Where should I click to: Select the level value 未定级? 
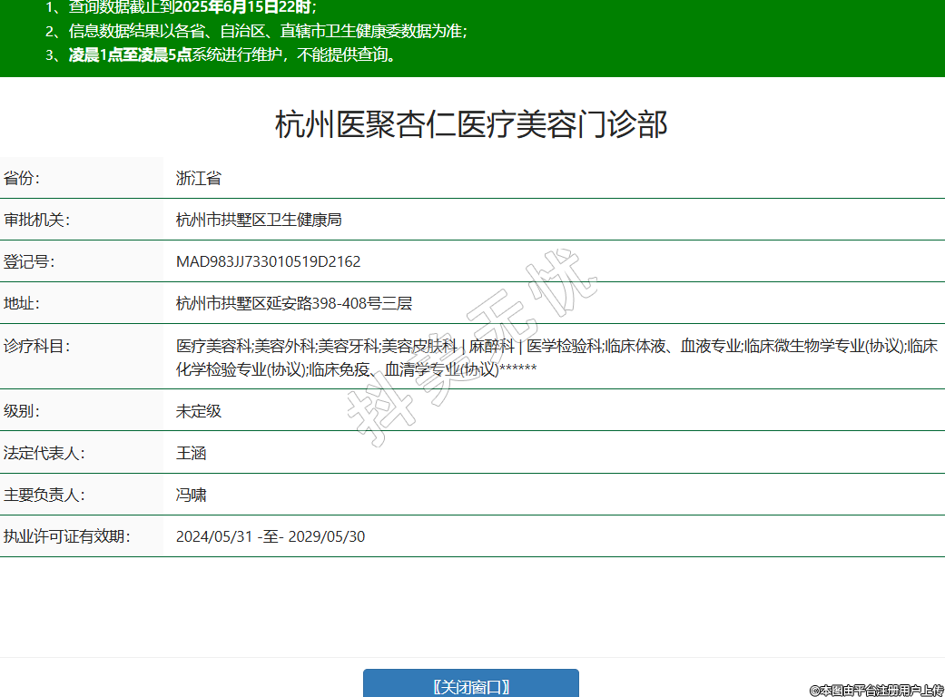[199, 411]
